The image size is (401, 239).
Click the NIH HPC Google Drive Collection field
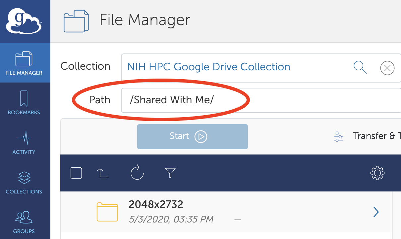(232, 67)
